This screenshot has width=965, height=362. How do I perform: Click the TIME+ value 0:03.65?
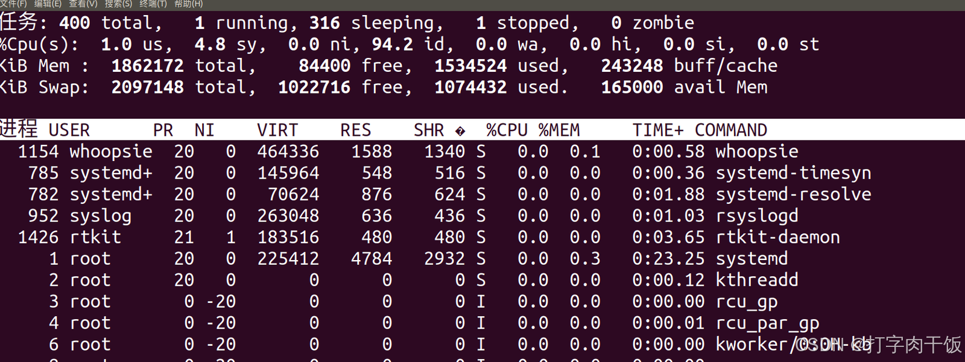(668, 238)
